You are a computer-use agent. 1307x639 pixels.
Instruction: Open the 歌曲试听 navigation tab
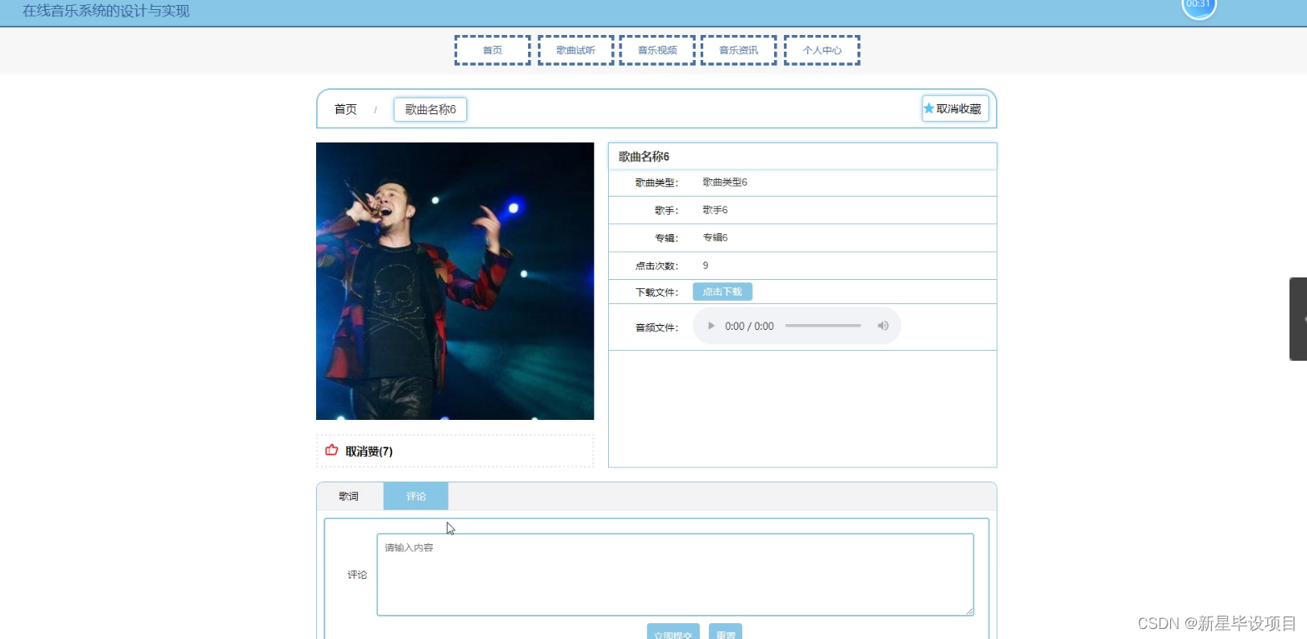575,49
